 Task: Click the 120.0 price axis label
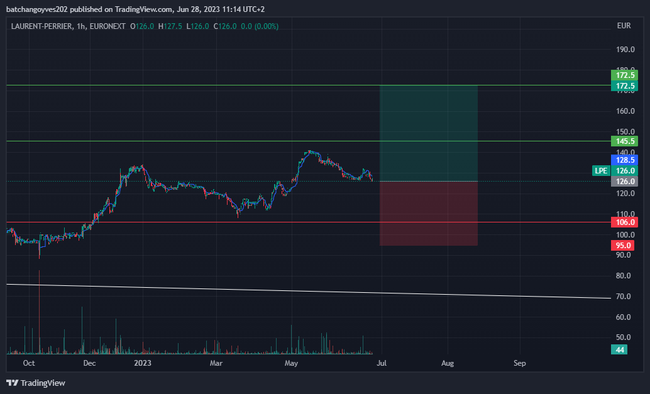625,194
